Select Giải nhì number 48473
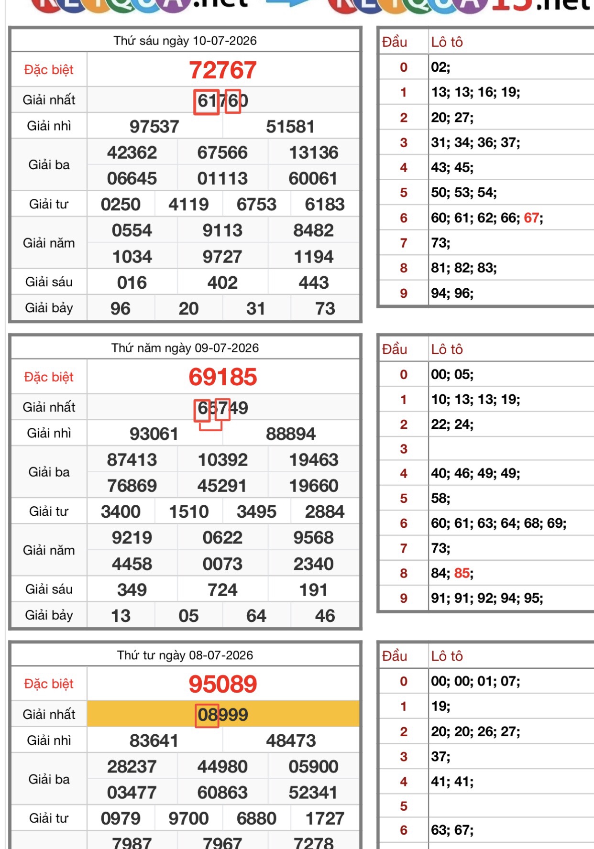 (291, 741)
